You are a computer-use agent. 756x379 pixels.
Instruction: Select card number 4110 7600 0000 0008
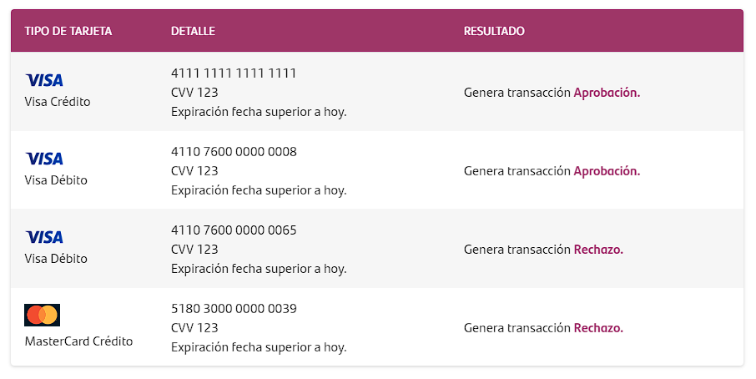(x=234, y=152)
